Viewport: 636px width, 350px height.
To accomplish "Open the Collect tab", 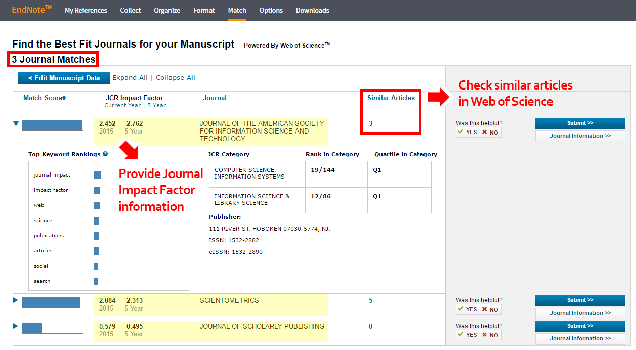I will (131, 10).
